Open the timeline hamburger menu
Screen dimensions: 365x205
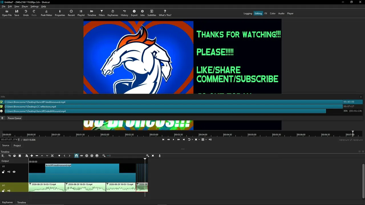tap(3, 156)
